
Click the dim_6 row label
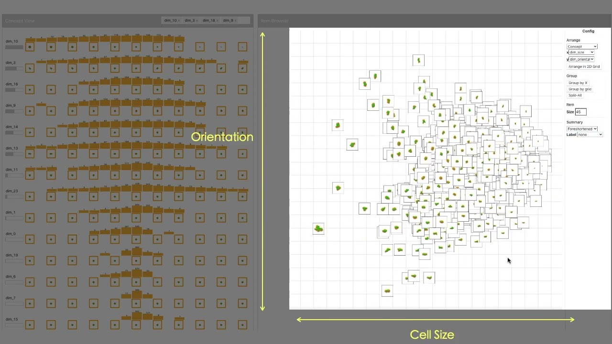tap(11, 276)
